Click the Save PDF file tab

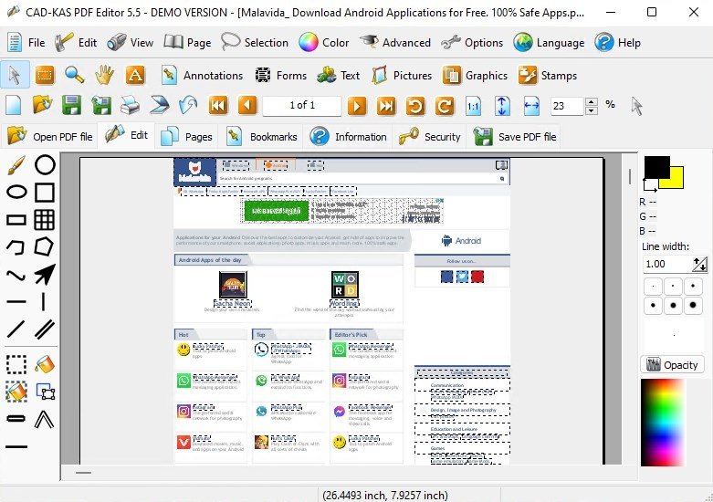[x=514, y=136]
